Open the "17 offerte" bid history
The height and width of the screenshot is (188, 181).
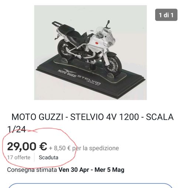tap(19, 157)
